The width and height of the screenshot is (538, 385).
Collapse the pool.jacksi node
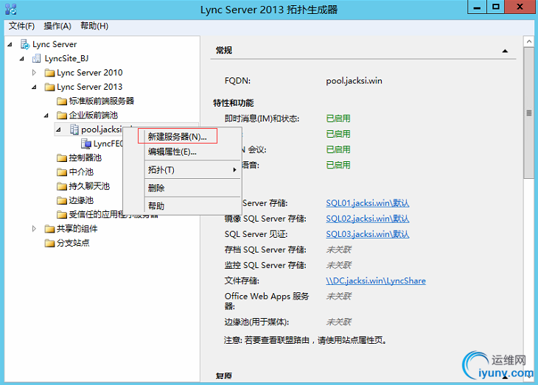pos(59,130)
